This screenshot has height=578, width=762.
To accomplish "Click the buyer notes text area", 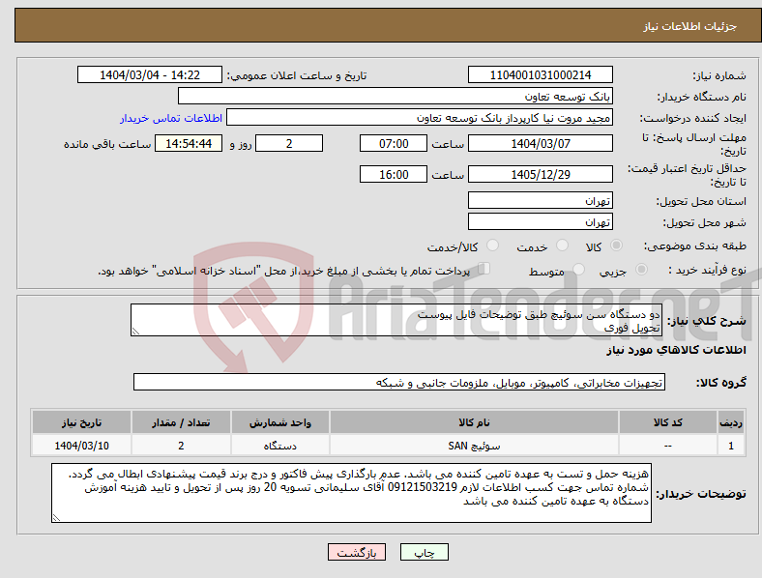I will pyautogui.click(x=351, y=493).
